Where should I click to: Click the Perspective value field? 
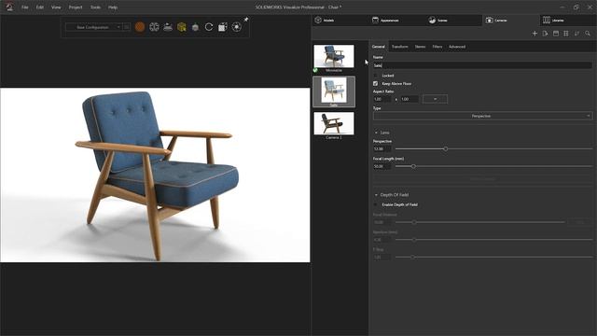[382, 149]
